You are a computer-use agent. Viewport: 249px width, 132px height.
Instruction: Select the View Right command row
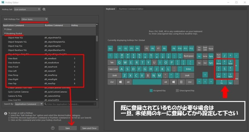pos(49,79)
